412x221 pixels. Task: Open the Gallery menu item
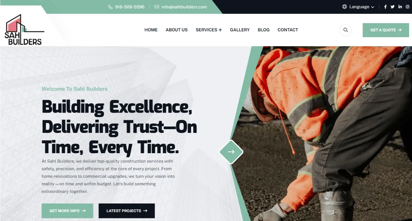point(240,30)
